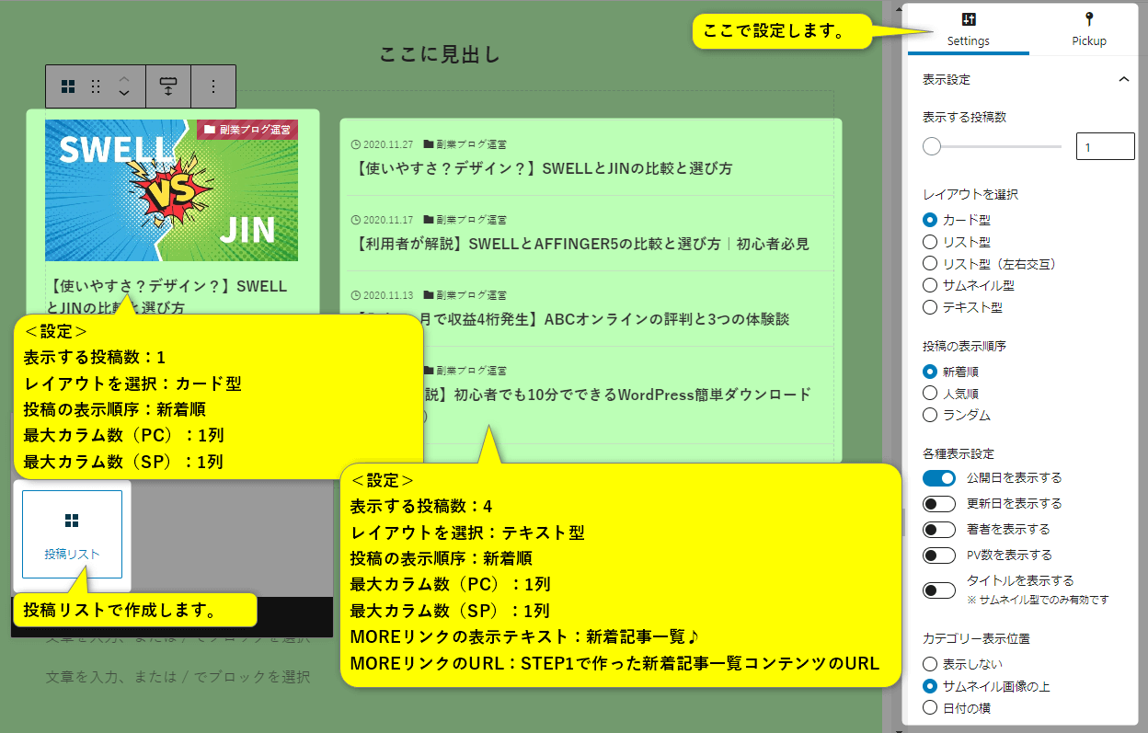Click the folder icon on 副業ブログ運営 badge
Screen dimensions: 1148x733
pos(210,130)
